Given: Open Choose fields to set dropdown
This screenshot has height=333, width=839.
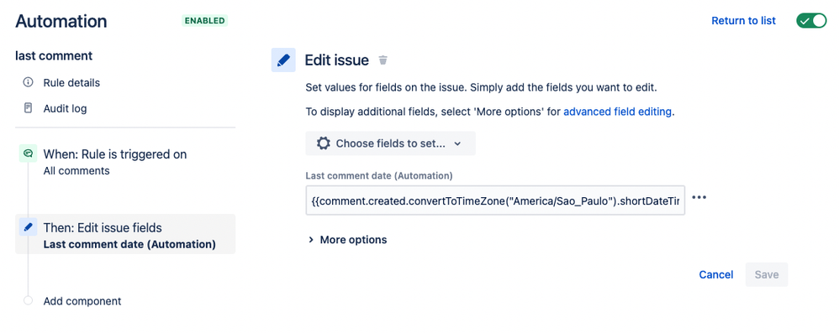Looking at the screenshot, I should tap(390, 143).
